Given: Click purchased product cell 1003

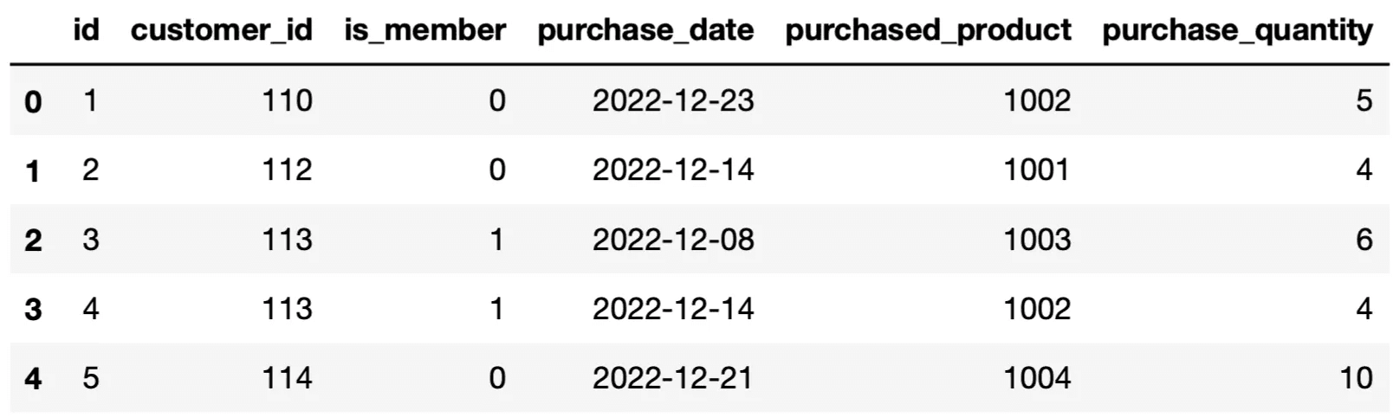Looking at the screenshot, I should pyautogui.click(x=1037, y=240).
